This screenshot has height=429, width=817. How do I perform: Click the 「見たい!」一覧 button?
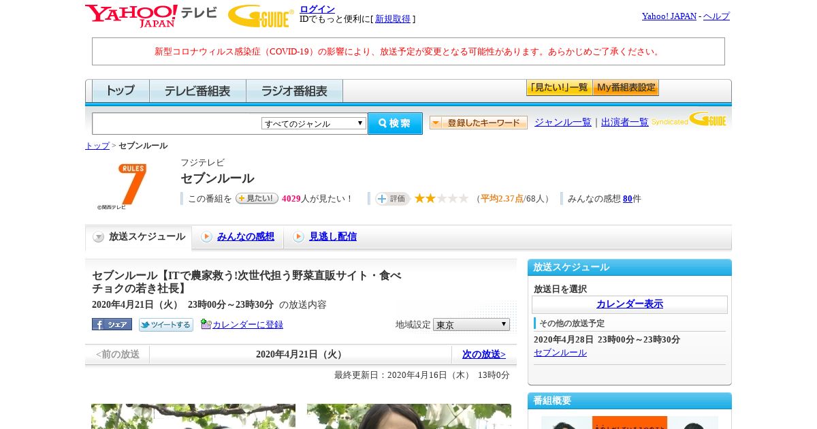pos(559,88)
